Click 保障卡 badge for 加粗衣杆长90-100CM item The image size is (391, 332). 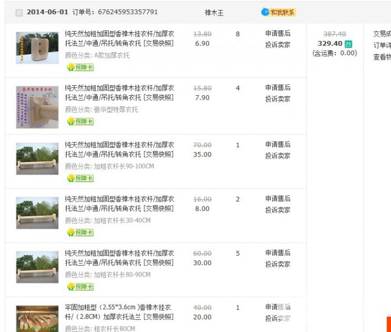pos(80,178)
